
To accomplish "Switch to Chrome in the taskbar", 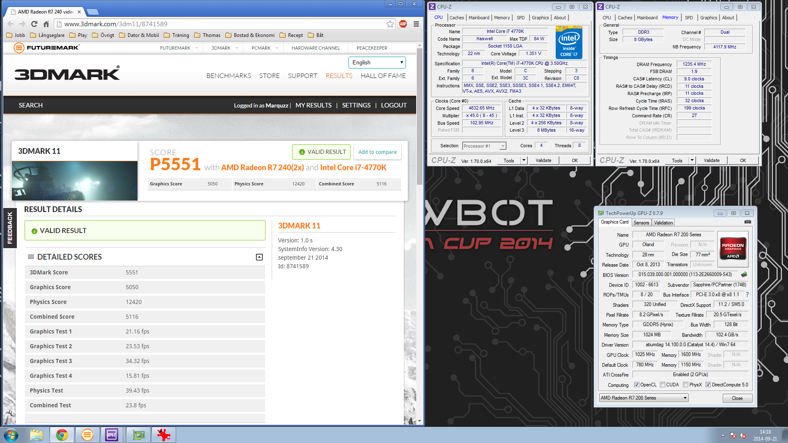I will 62,435.
